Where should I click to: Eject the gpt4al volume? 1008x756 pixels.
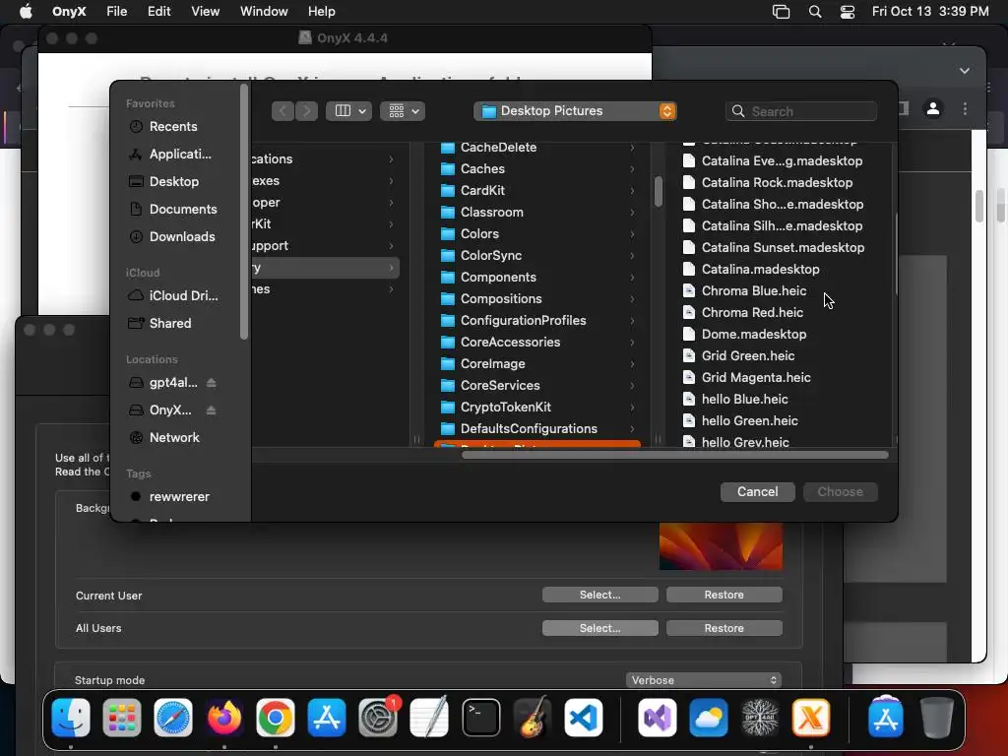click(211, 383)
